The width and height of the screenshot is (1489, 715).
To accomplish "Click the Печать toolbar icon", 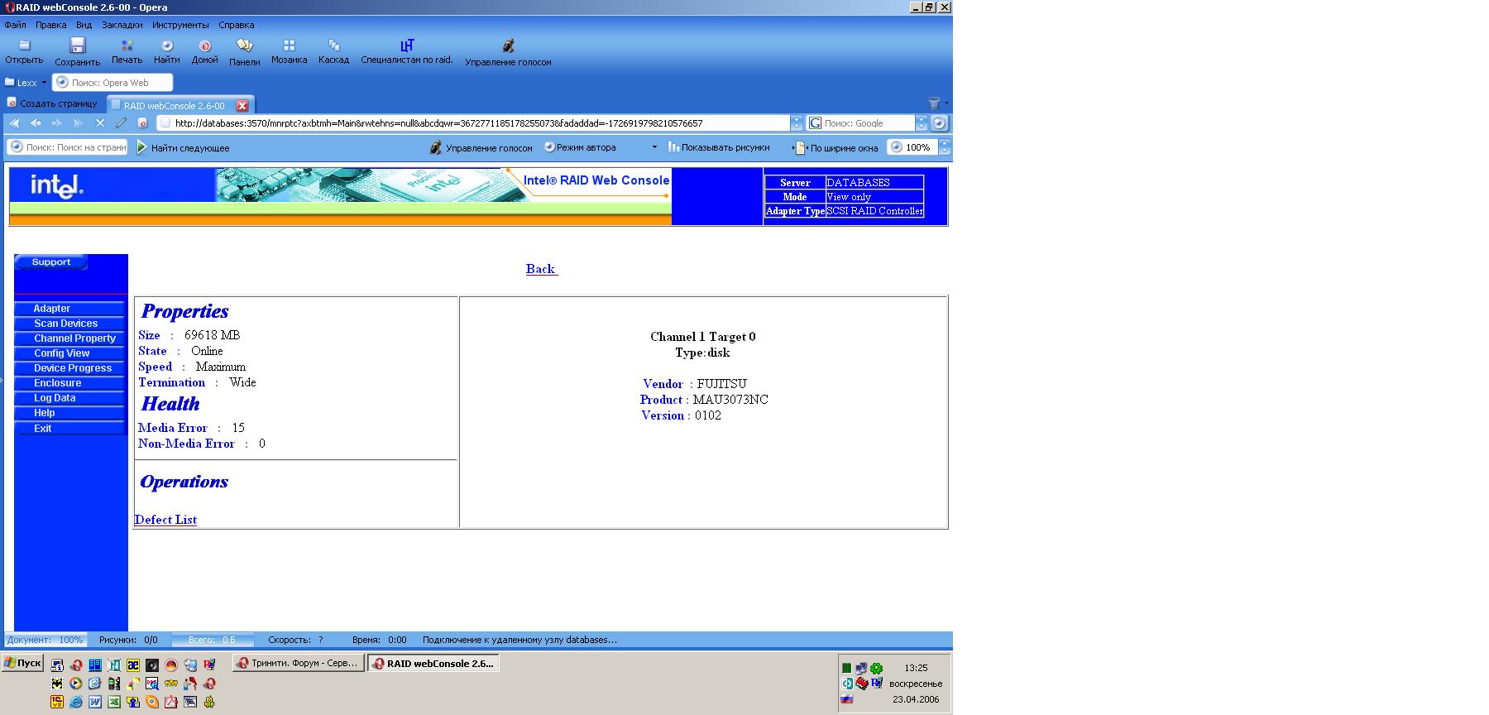I will click(x=127, y=46).
